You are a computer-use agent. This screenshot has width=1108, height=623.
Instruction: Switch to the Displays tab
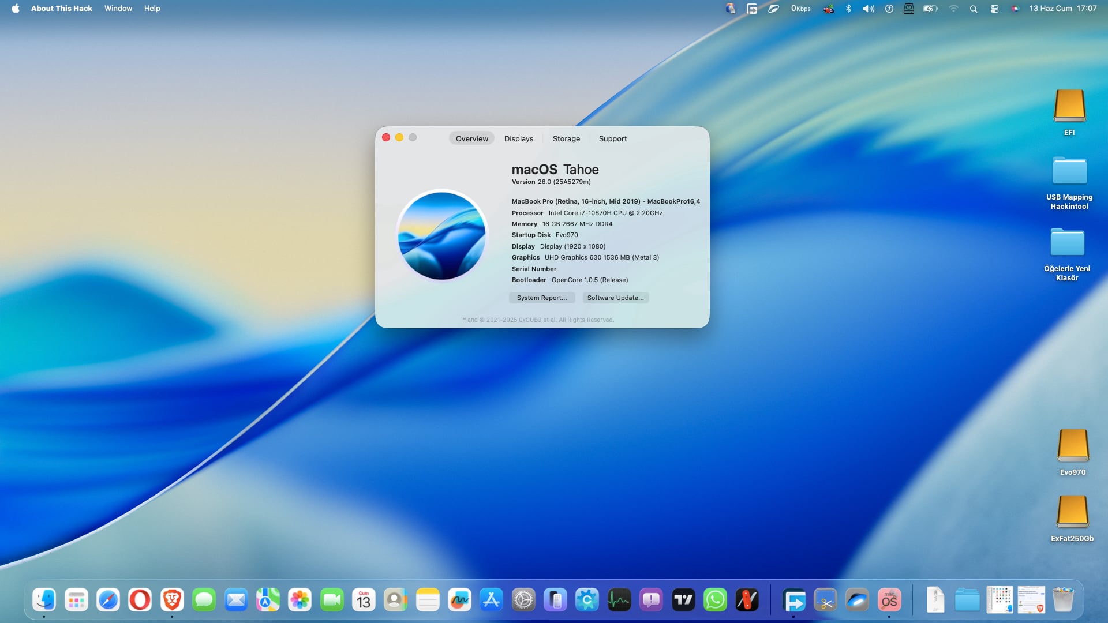click(518, 138)
